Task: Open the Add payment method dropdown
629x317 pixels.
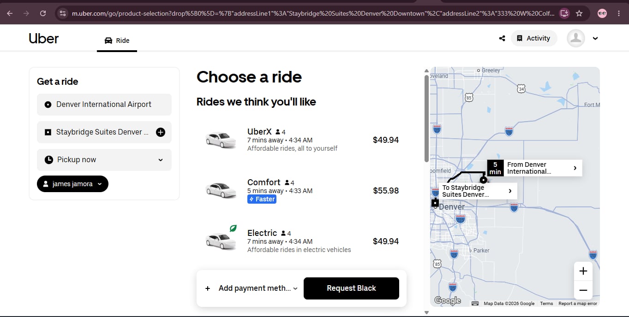Action: click(x=258, y=288)
